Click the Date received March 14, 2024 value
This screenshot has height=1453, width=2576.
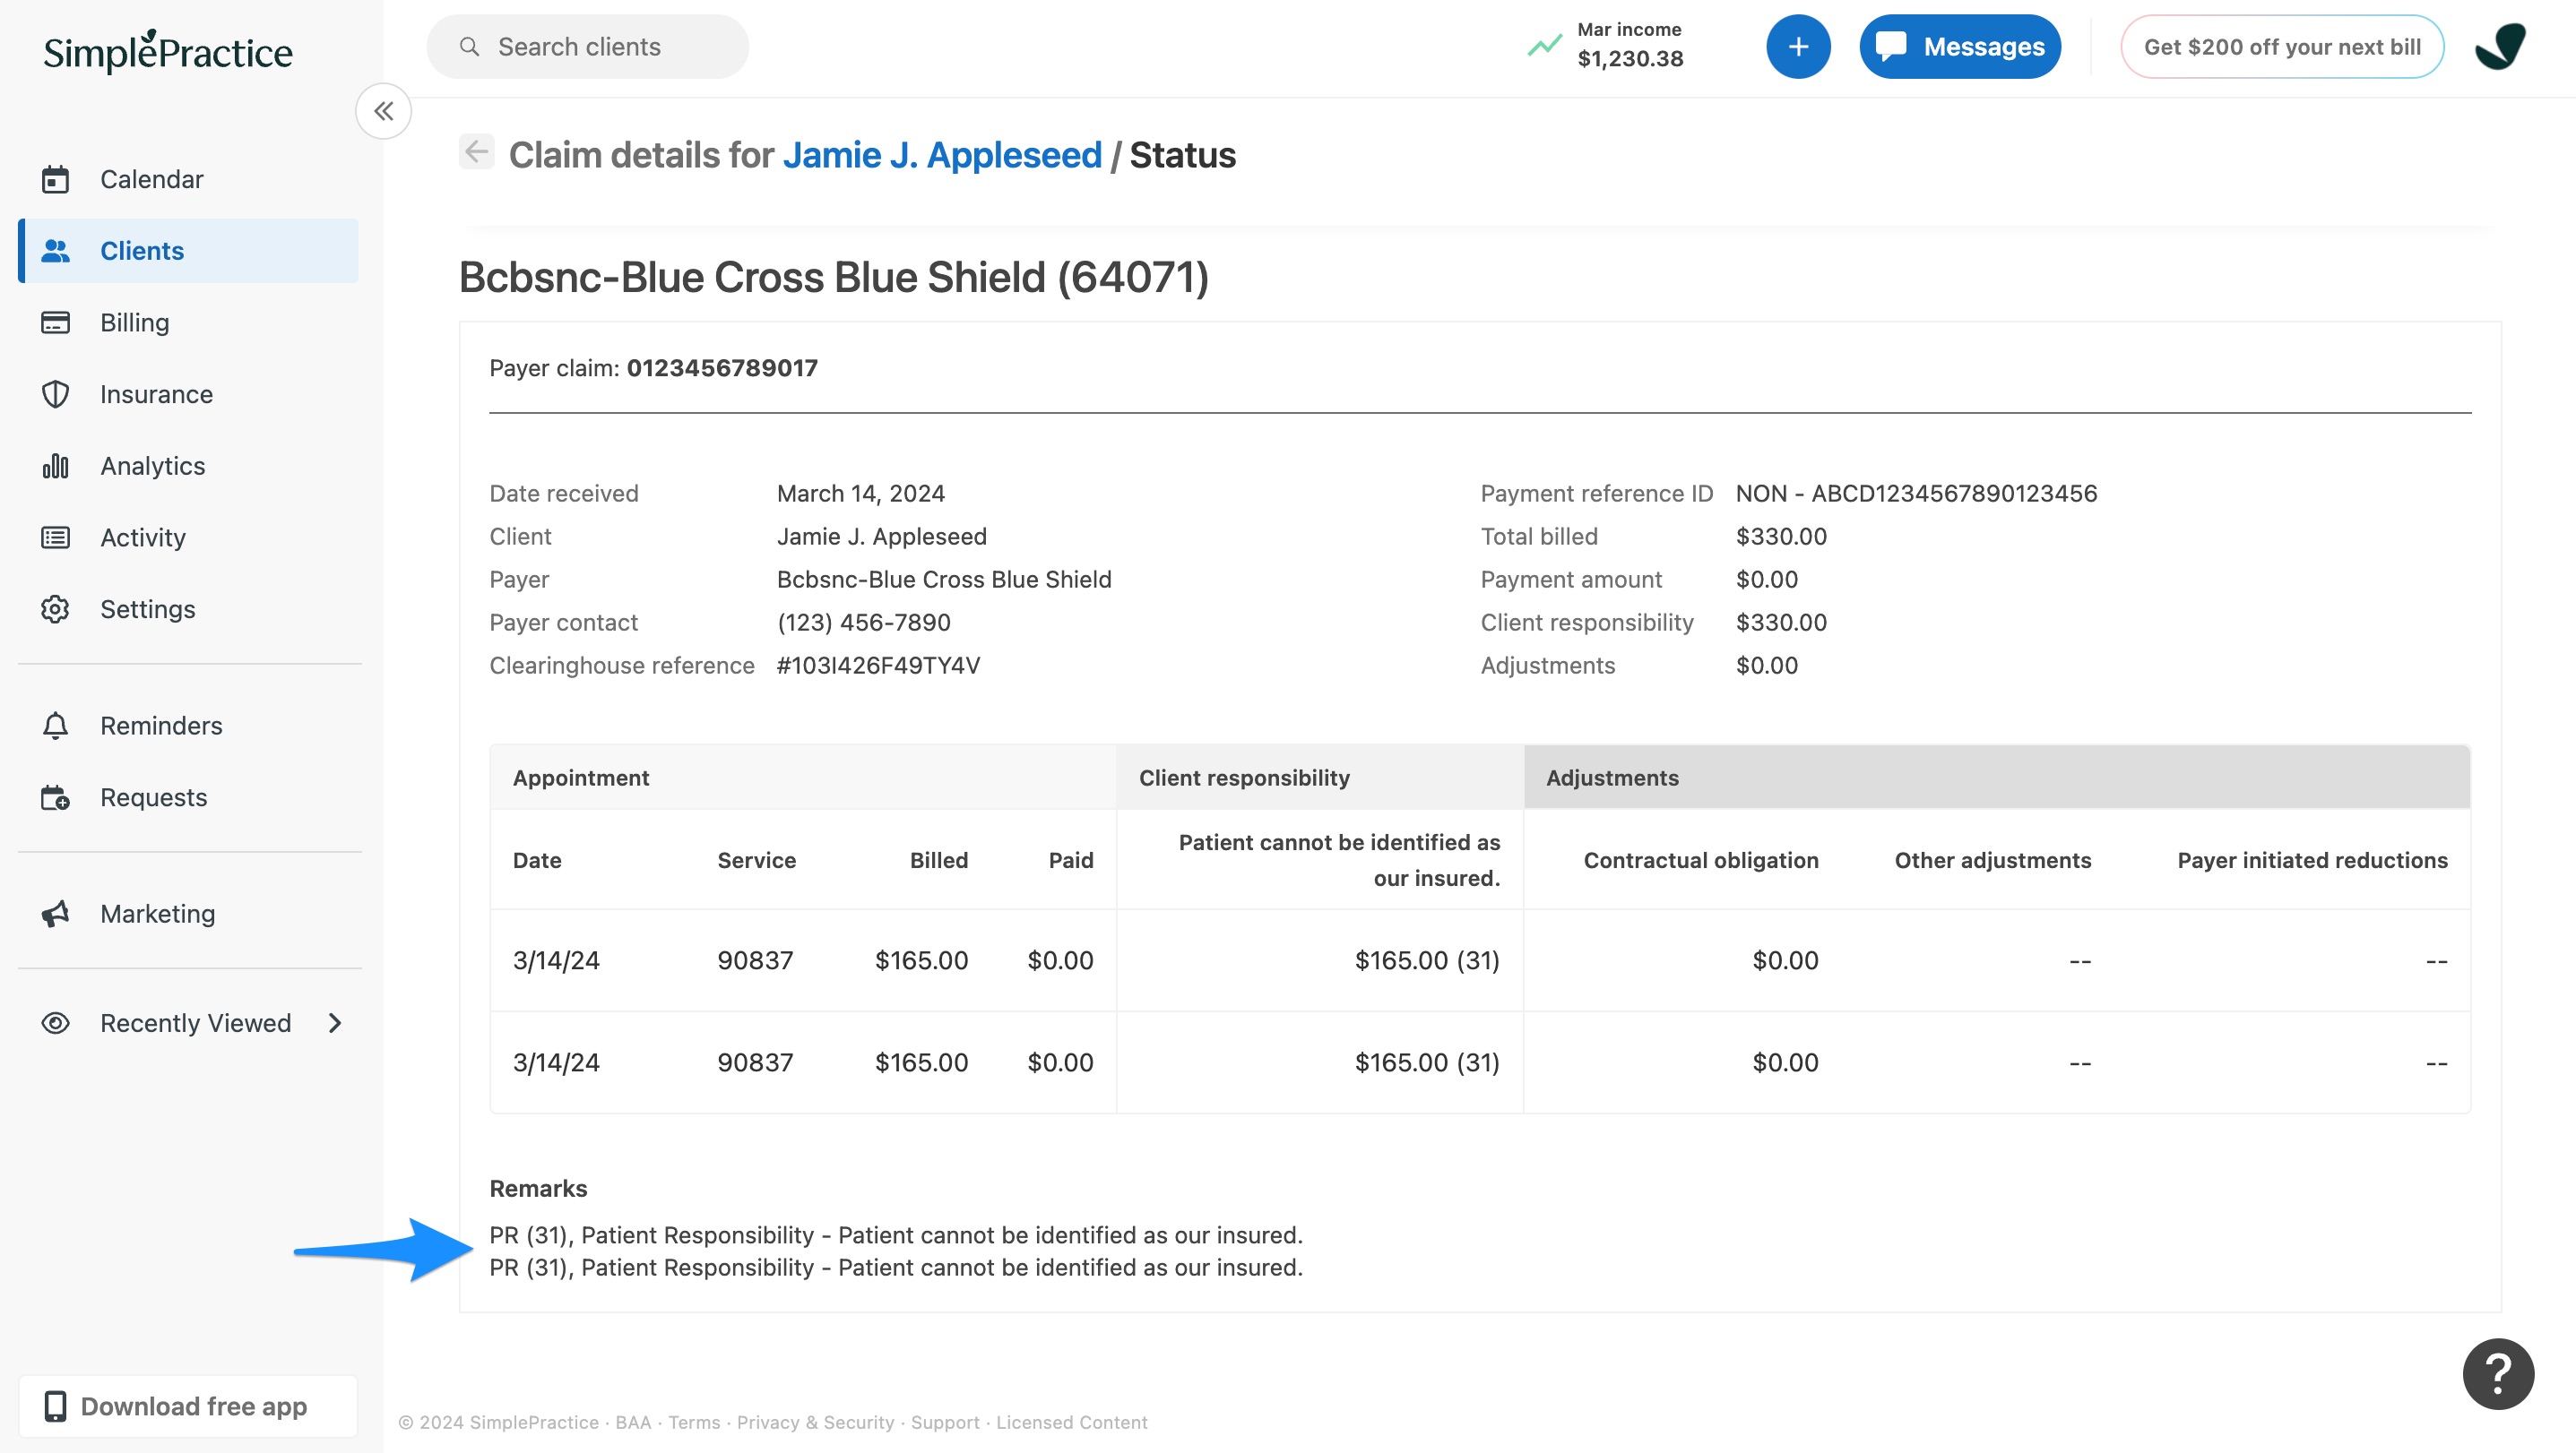pos(861,494)
